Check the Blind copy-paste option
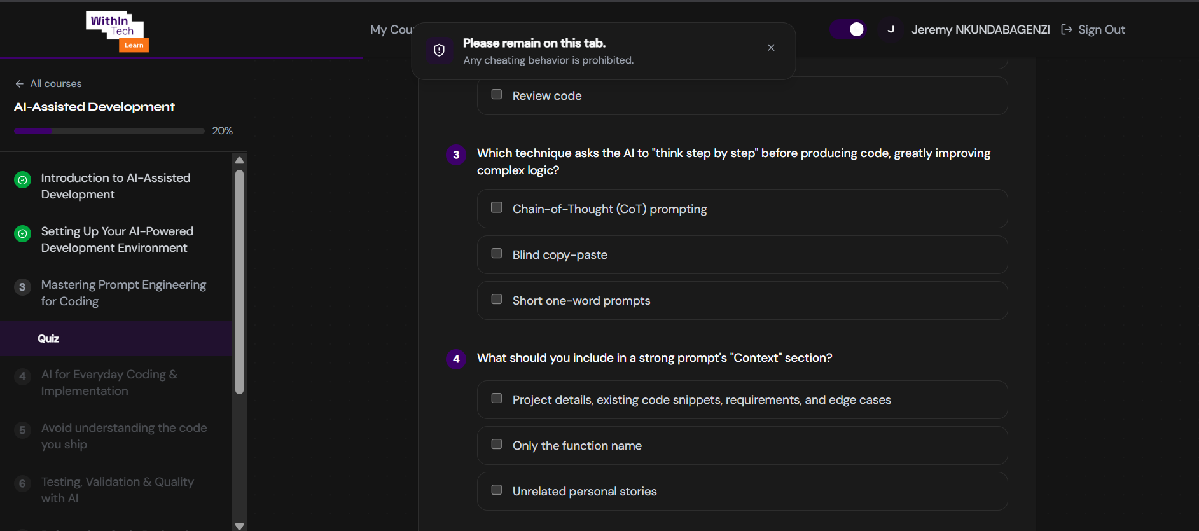 coord(497,253)
